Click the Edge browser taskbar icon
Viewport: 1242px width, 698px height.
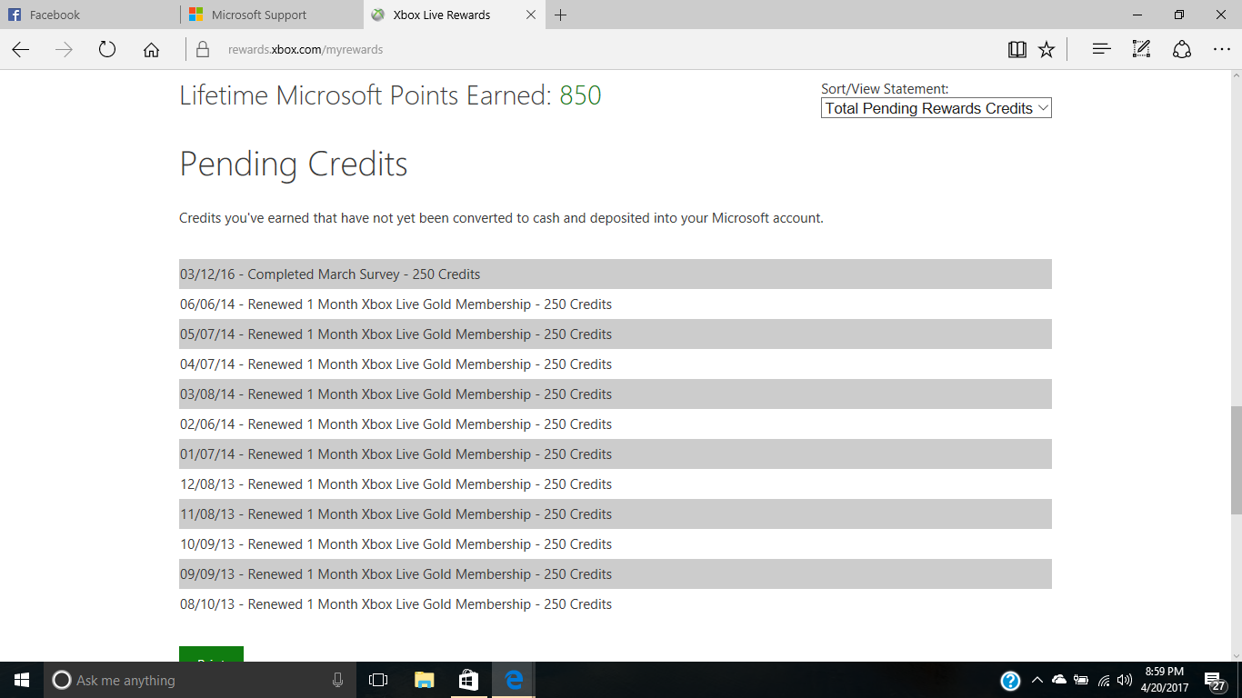pyautogui.click(x=514, y=680)
